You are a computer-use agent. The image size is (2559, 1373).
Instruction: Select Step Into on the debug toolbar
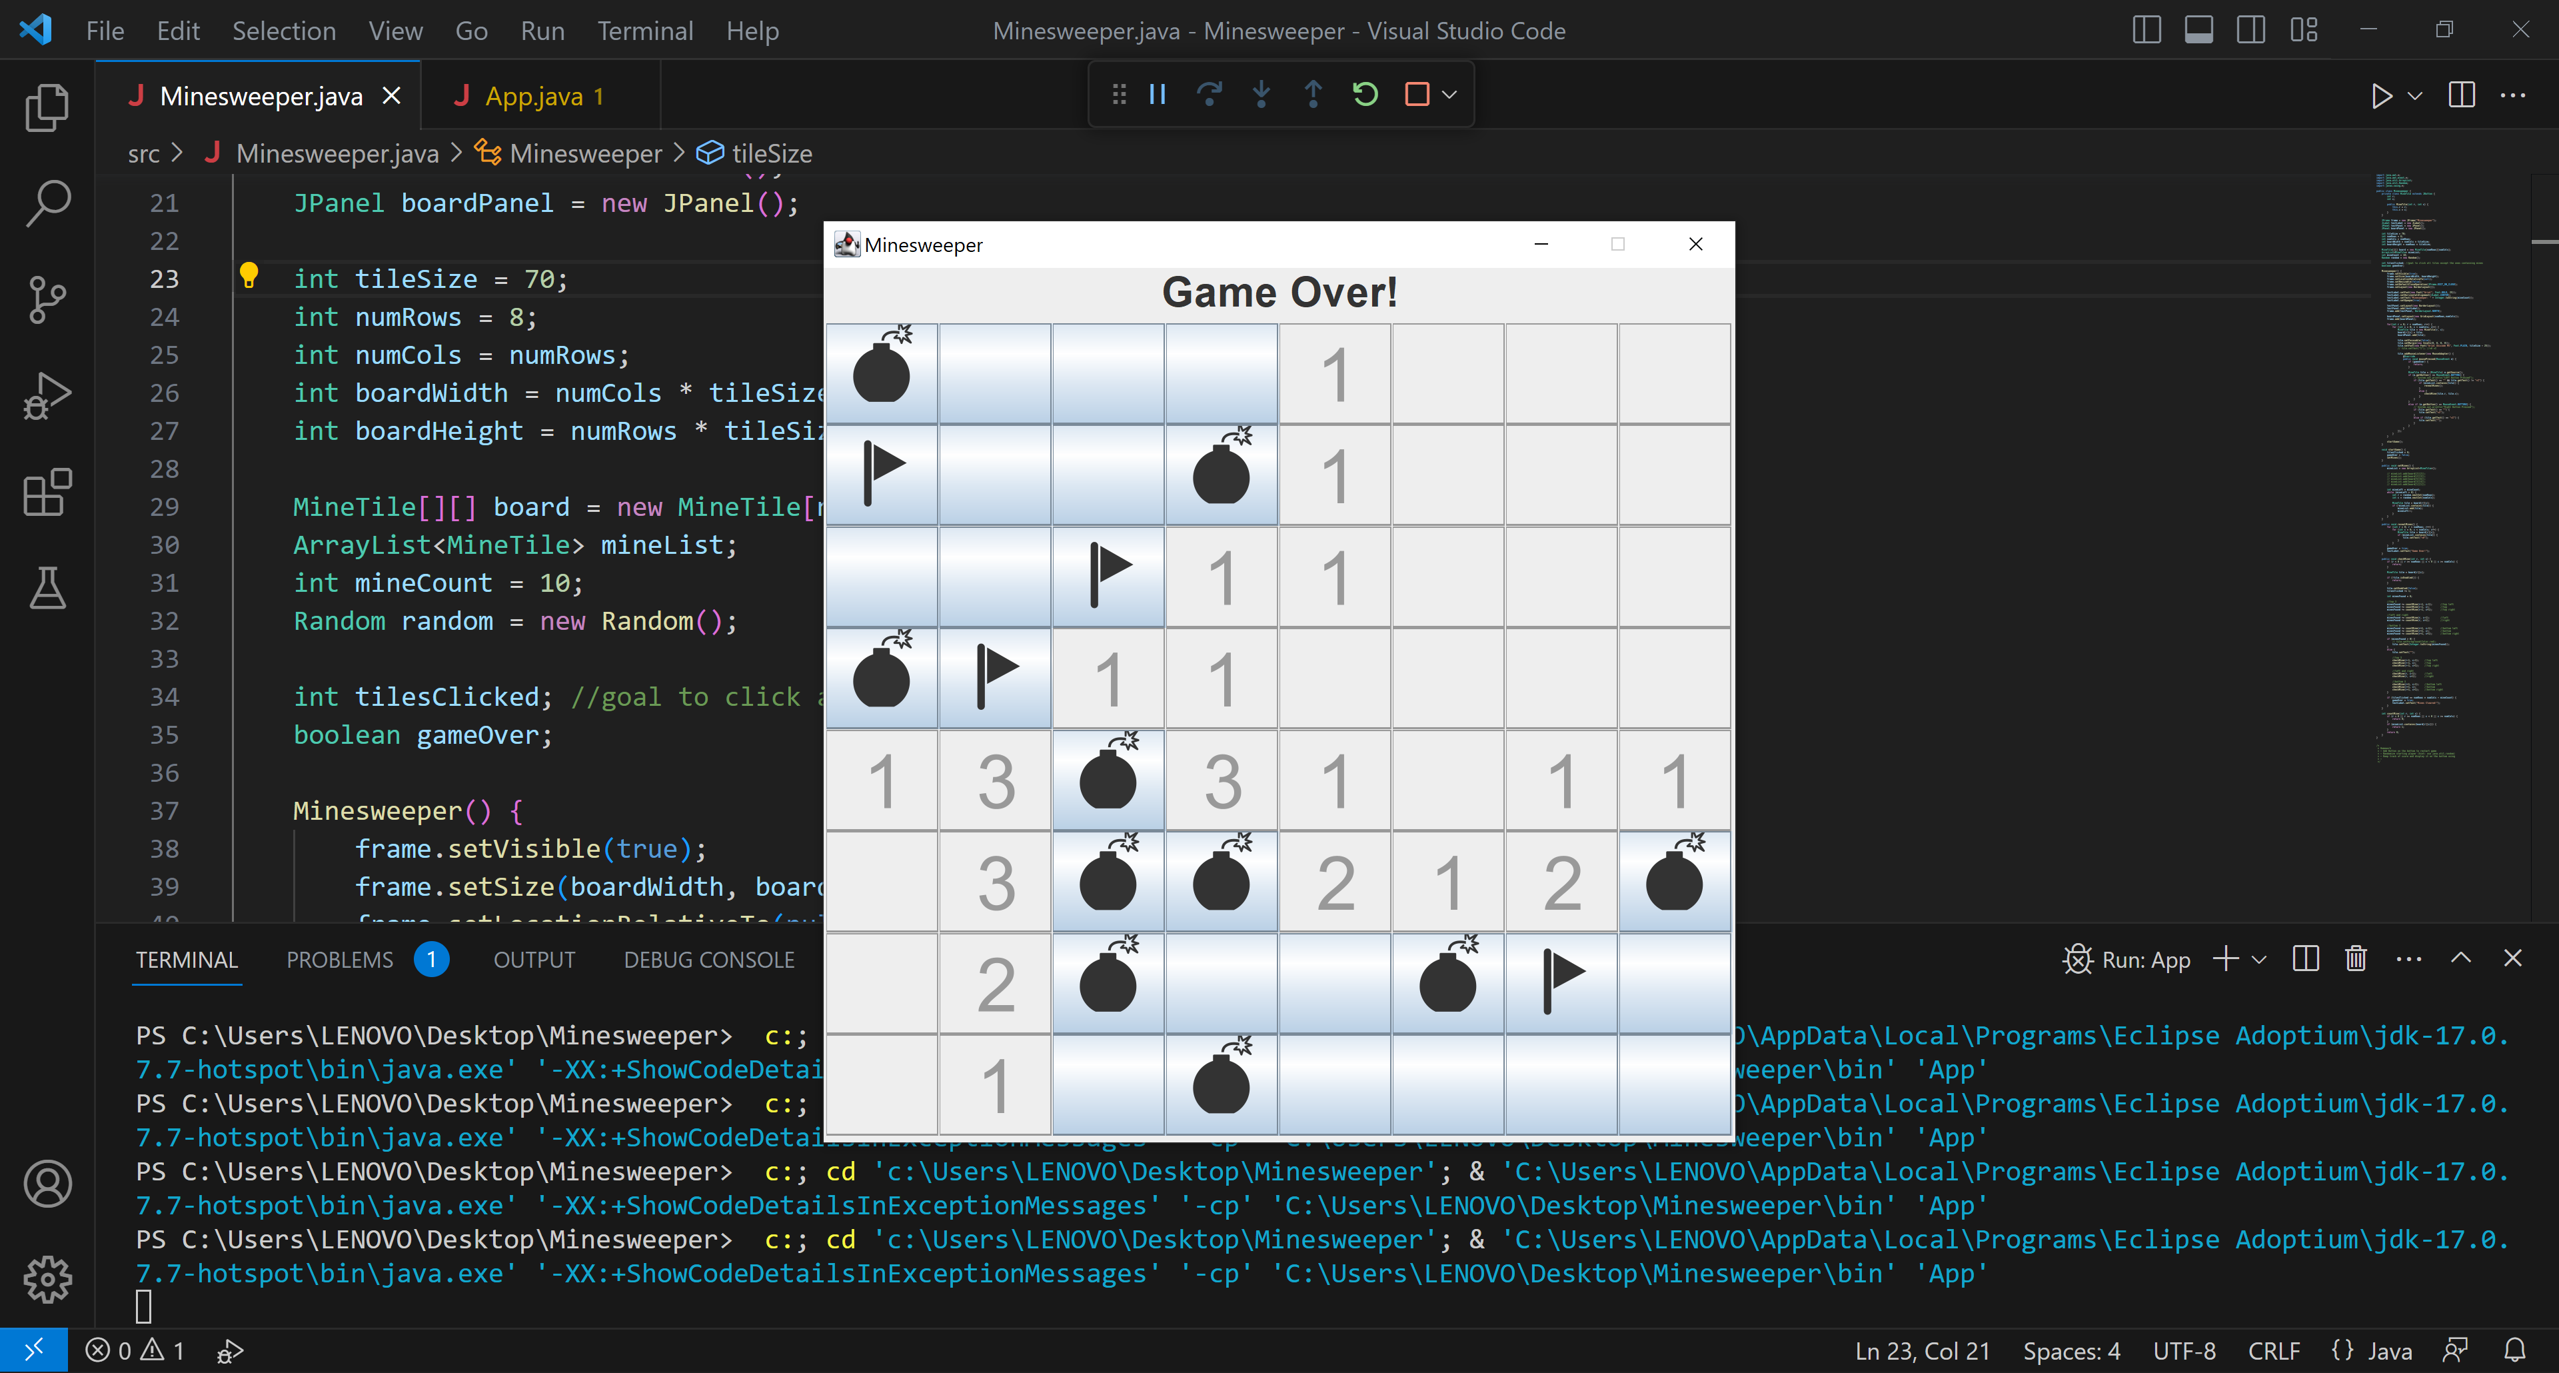pos(1262,93)
